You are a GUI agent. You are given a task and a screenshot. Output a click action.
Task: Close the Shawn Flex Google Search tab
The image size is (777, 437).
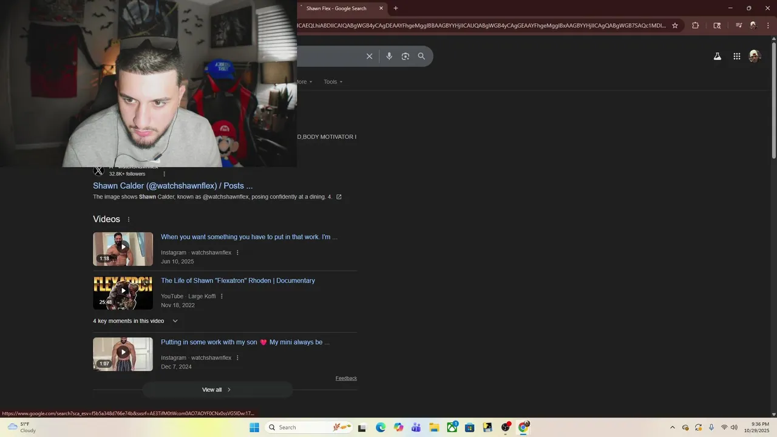(381, 8)
